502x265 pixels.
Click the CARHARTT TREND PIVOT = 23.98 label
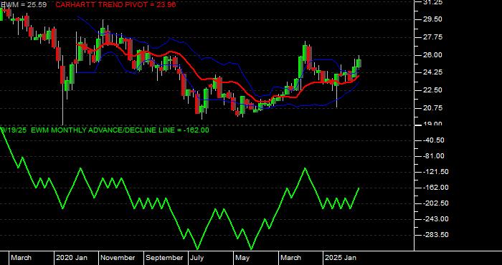pos(115,5)
